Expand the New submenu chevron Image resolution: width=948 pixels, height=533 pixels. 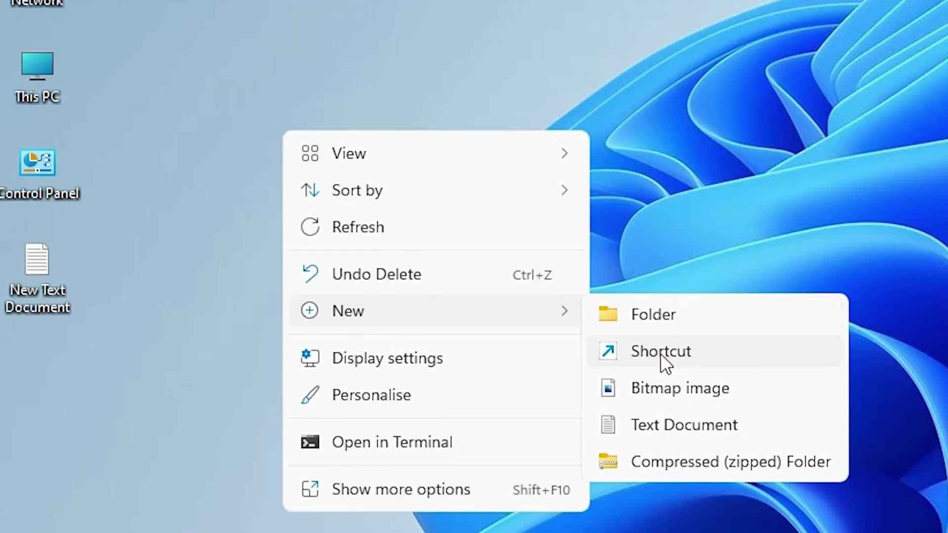(564, 311)
